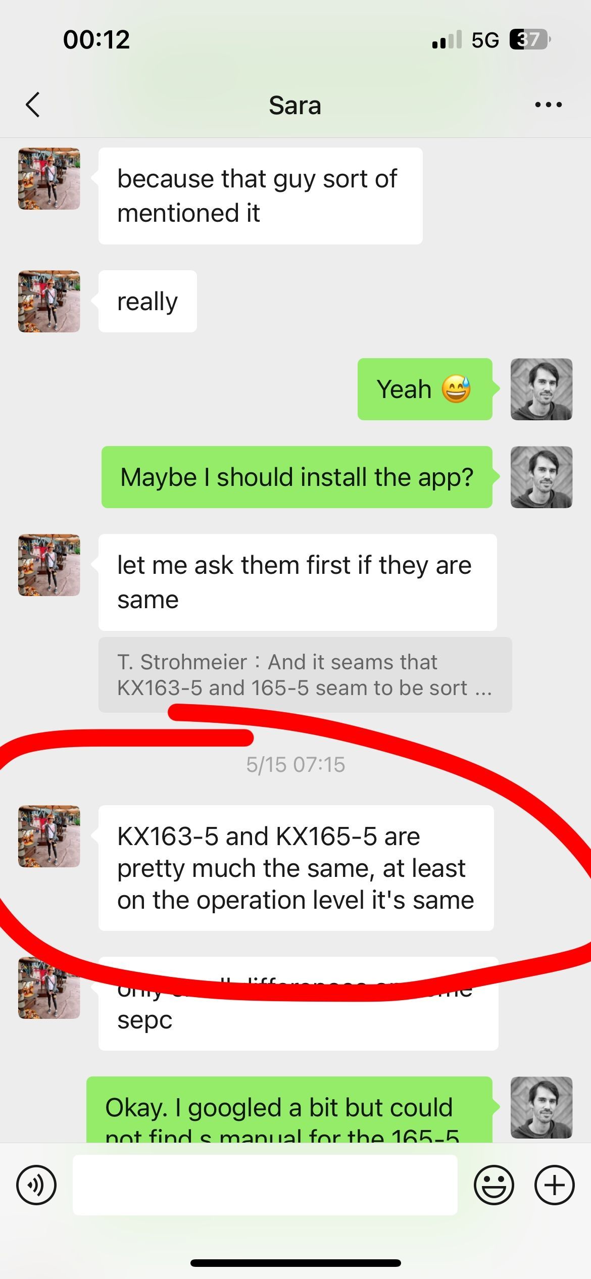This screenshot has height=1279, width=591.
Task: Tap the 'Sara' chat title
Action: [x=295, y=106]
